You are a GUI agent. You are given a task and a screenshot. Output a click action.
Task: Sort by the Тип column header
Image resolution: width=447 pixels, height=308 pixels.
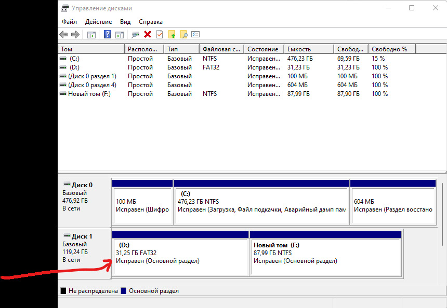[x=181, y=49]
